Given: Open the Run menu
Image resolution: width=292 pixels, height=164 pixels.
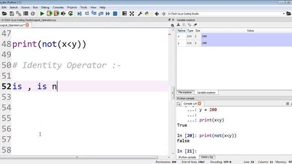Looking at the screenshot, I should (36, 7).
